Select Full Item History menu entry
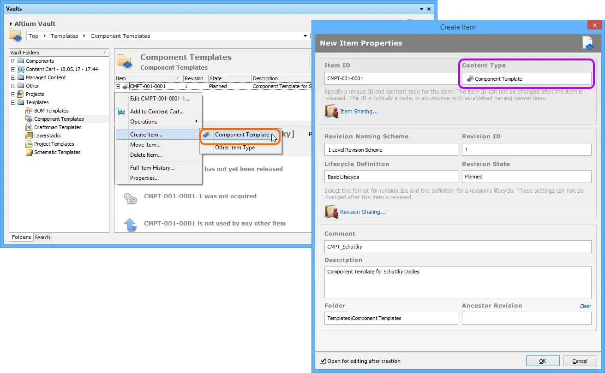This screenshot has height=373, width=605. (158, 168)
